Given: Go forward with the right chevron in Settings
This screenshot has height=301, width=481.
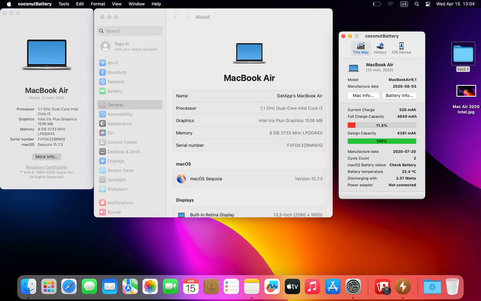Looking at the screenshot, I should tap(187, 17).
